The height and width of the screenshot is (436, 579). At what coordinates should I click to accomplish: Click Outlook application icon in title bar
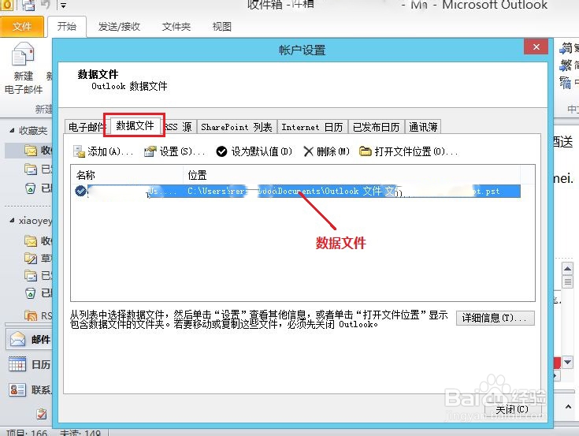tap(6, 5)
